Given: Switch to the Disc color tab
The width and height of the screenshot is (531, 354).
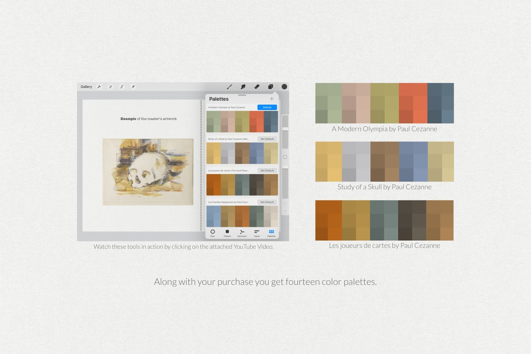Looking at the screenshot, I should tap(213, 233).
